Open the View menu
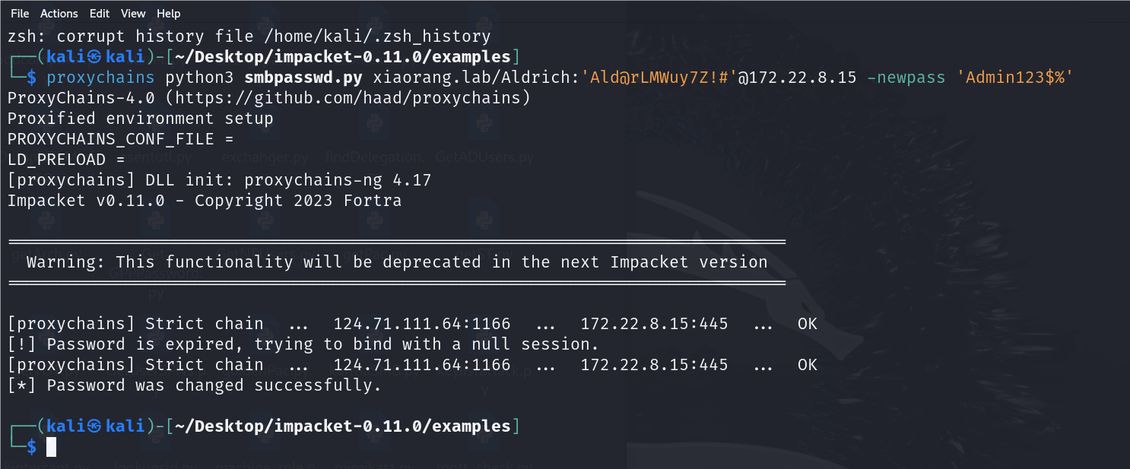 coord(133,14)
